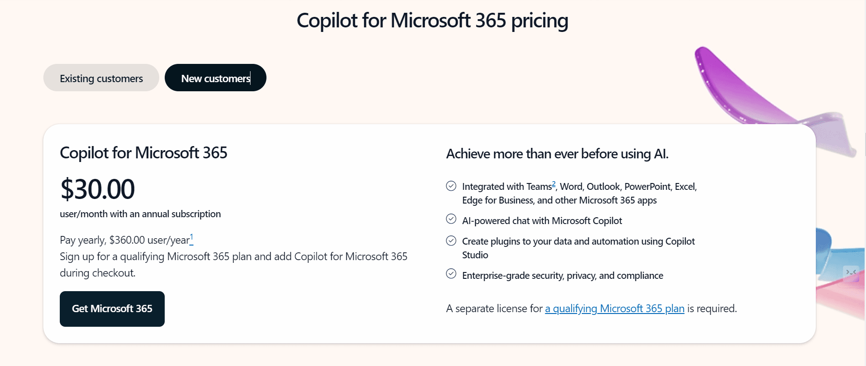866x366 pixels.
Task: Click the Copilot for Microsoft 365 pricing heading
Action: click(432, 21)
